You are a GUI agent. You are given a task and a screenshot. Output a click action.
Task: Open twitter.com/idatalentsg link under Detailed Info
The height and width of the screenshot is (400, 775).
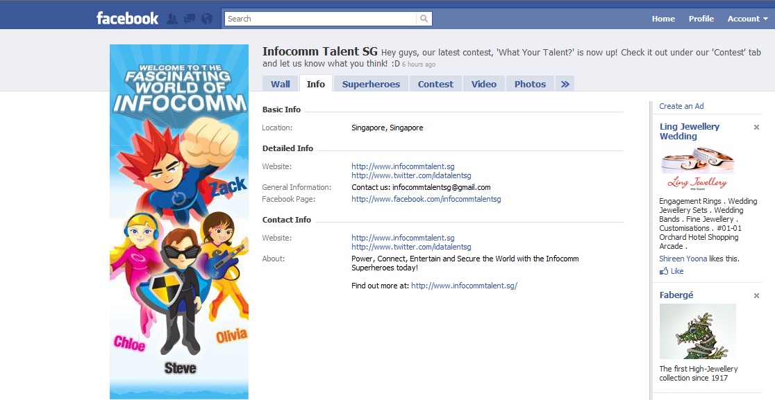click(x=411, y=175)
